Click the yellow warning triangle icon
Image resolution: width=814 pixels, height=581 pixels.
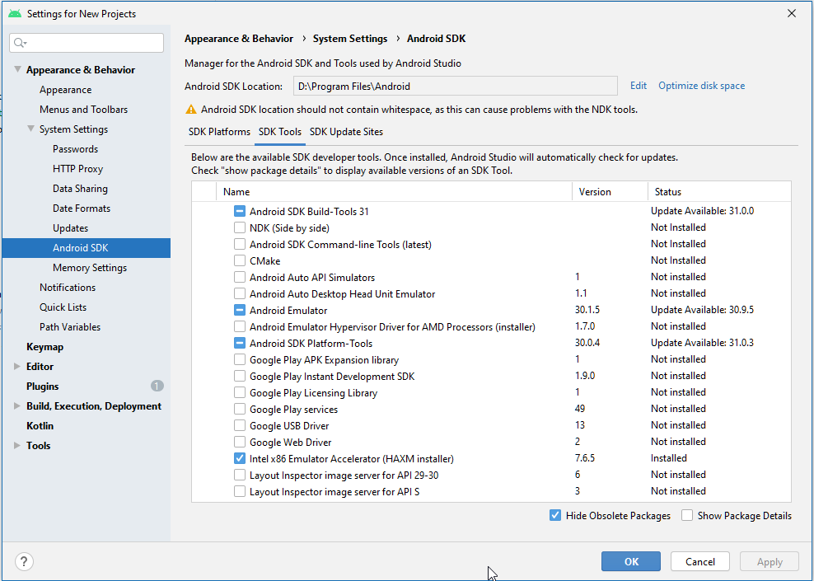(191, 110)
